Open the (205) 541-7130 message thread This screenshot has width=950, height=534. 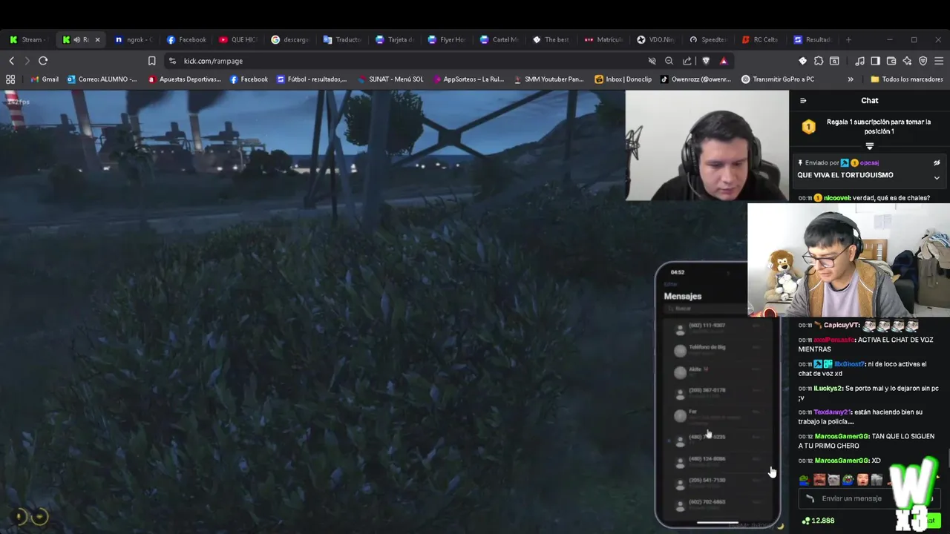click(x=716, y=483)
